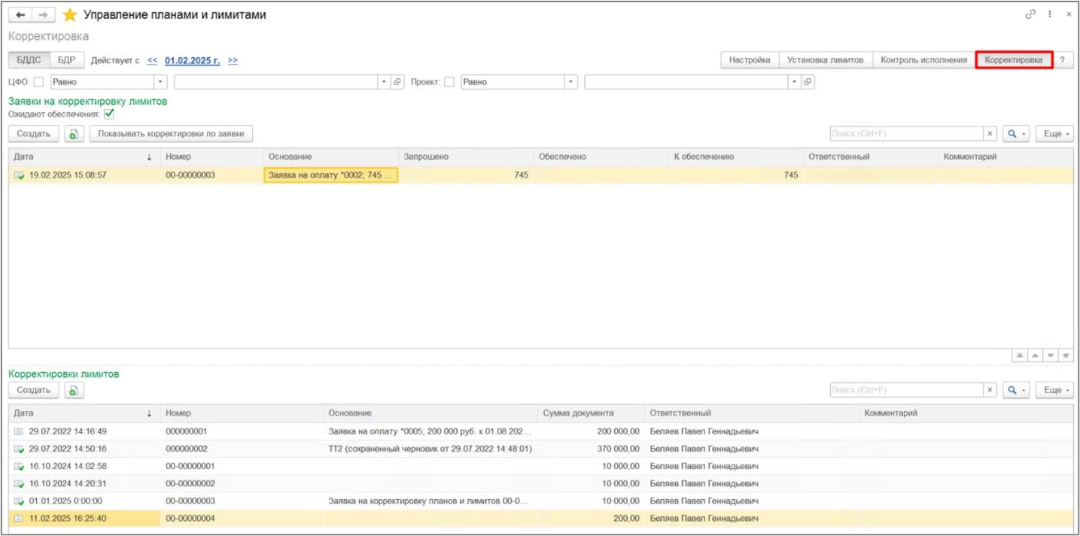Click the lower search input field

907,390
